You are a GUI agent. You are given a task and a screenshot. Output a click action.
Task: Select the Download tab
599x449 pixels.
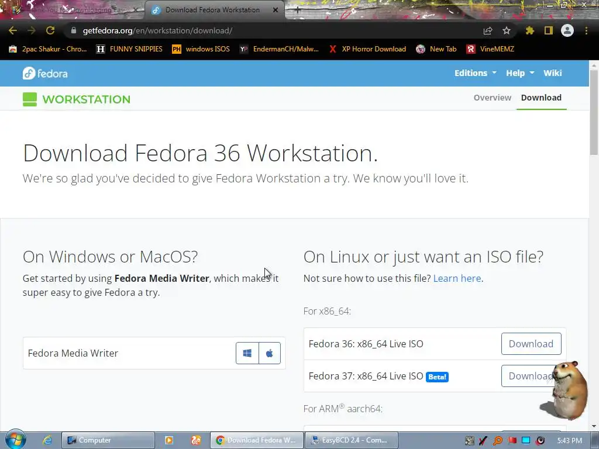541,98
